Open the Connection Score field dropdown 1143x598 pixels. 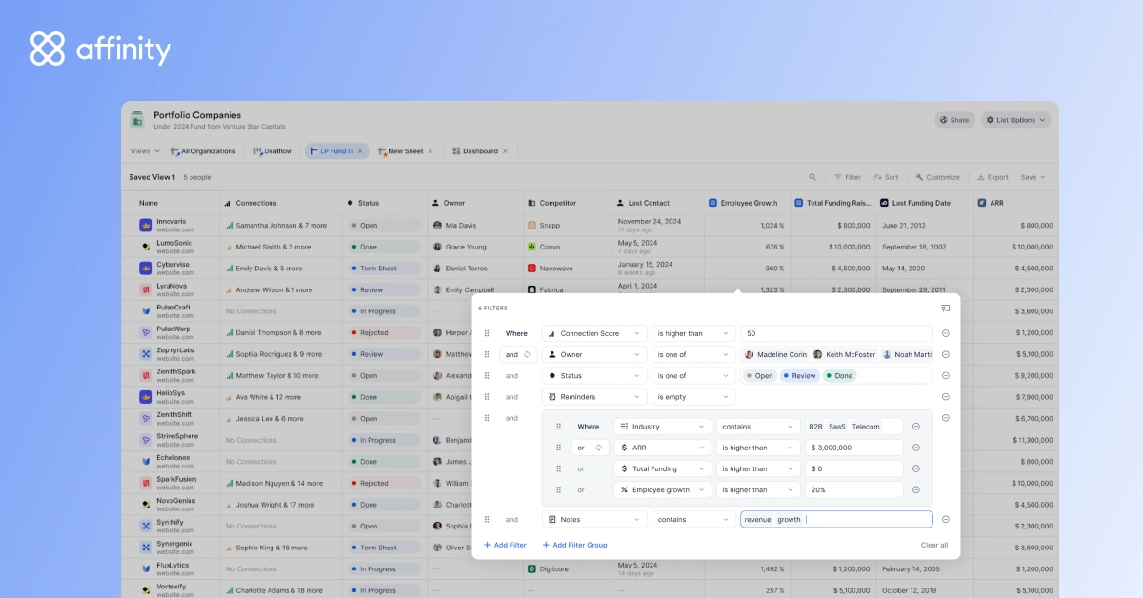pyautogui.click(x=594, y=333)
